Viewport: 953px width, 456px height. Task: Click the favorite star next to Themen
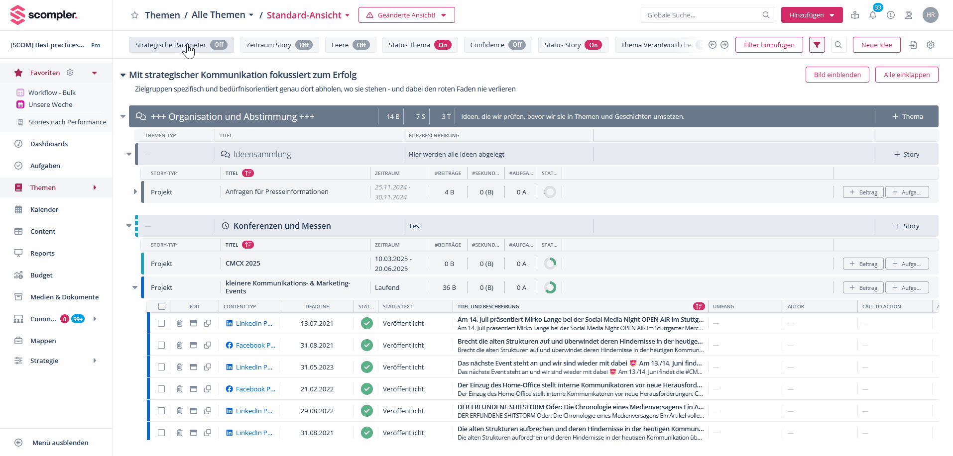[134, 15]
